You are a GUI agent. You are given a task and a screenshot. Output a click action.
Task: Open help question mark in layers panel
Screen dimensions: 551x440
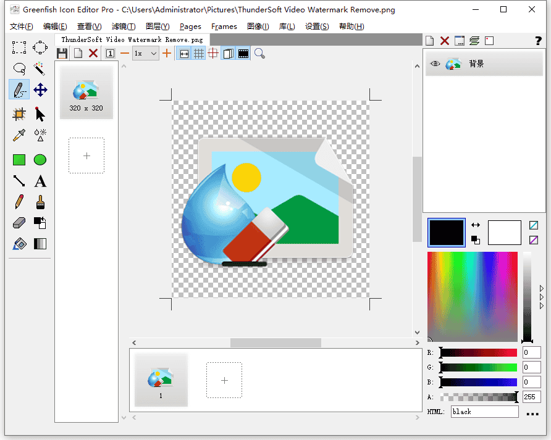[538, 41]
